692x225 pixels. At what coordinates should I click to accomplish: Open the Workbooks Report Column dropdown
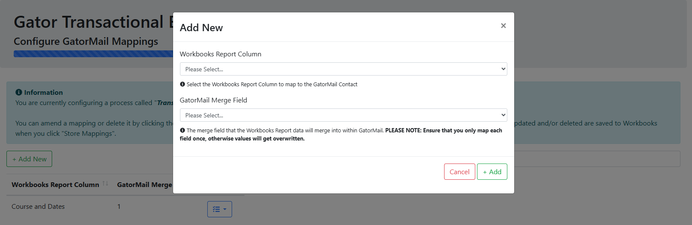point(343,69)
